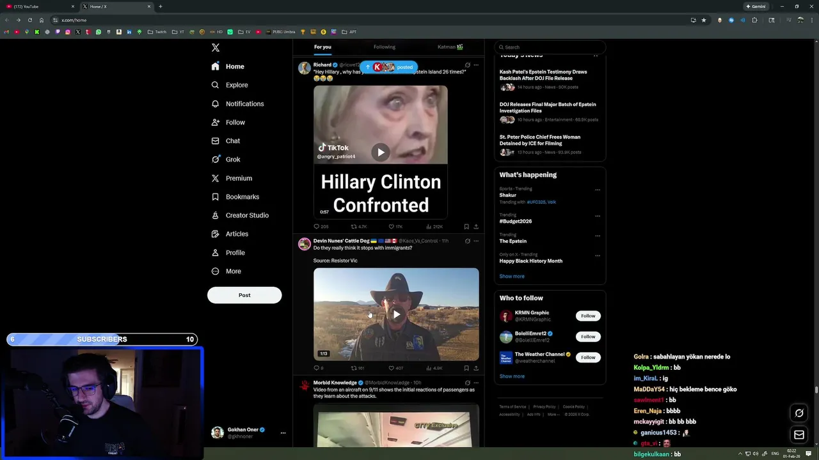Viewport: 819px width, 460px height.
Task: Open options for Happy Black History Month
Action: pyautogui.click(x=598, y=256)
